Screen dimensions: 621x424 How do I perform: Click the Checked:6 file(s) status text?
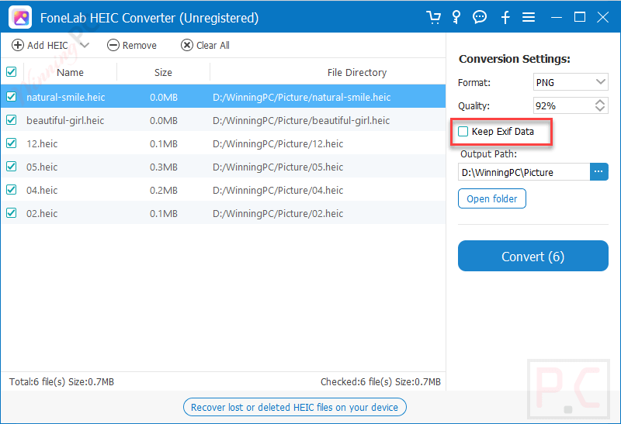click(380, 381)
